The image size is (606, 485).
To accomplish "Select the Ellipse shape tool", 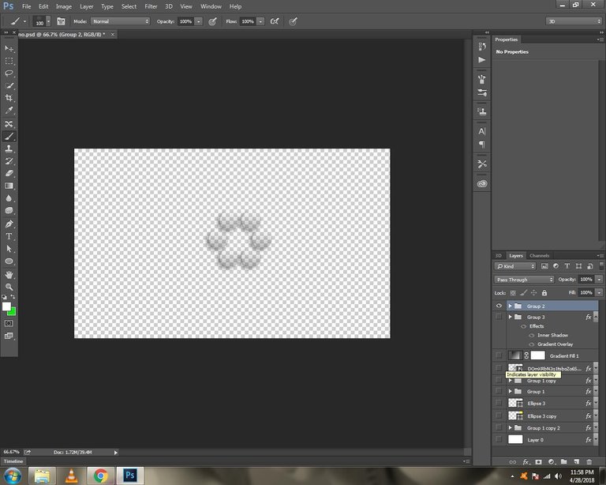I will click(9, 261).
